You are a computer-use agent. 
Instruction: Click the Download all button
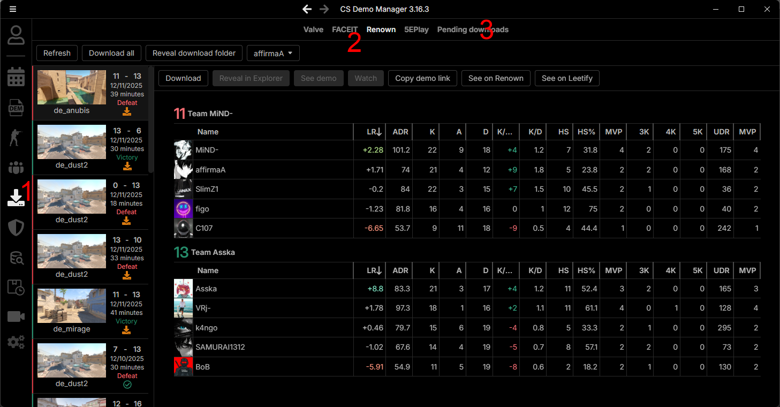click(111, 53)
